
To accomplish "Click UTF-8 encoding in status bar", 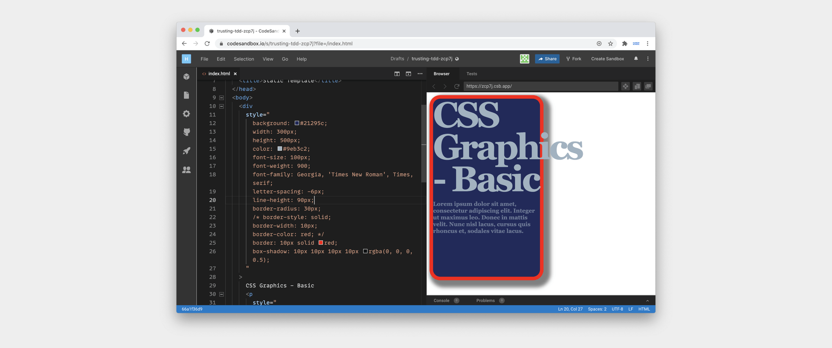I will pos(617,309).
